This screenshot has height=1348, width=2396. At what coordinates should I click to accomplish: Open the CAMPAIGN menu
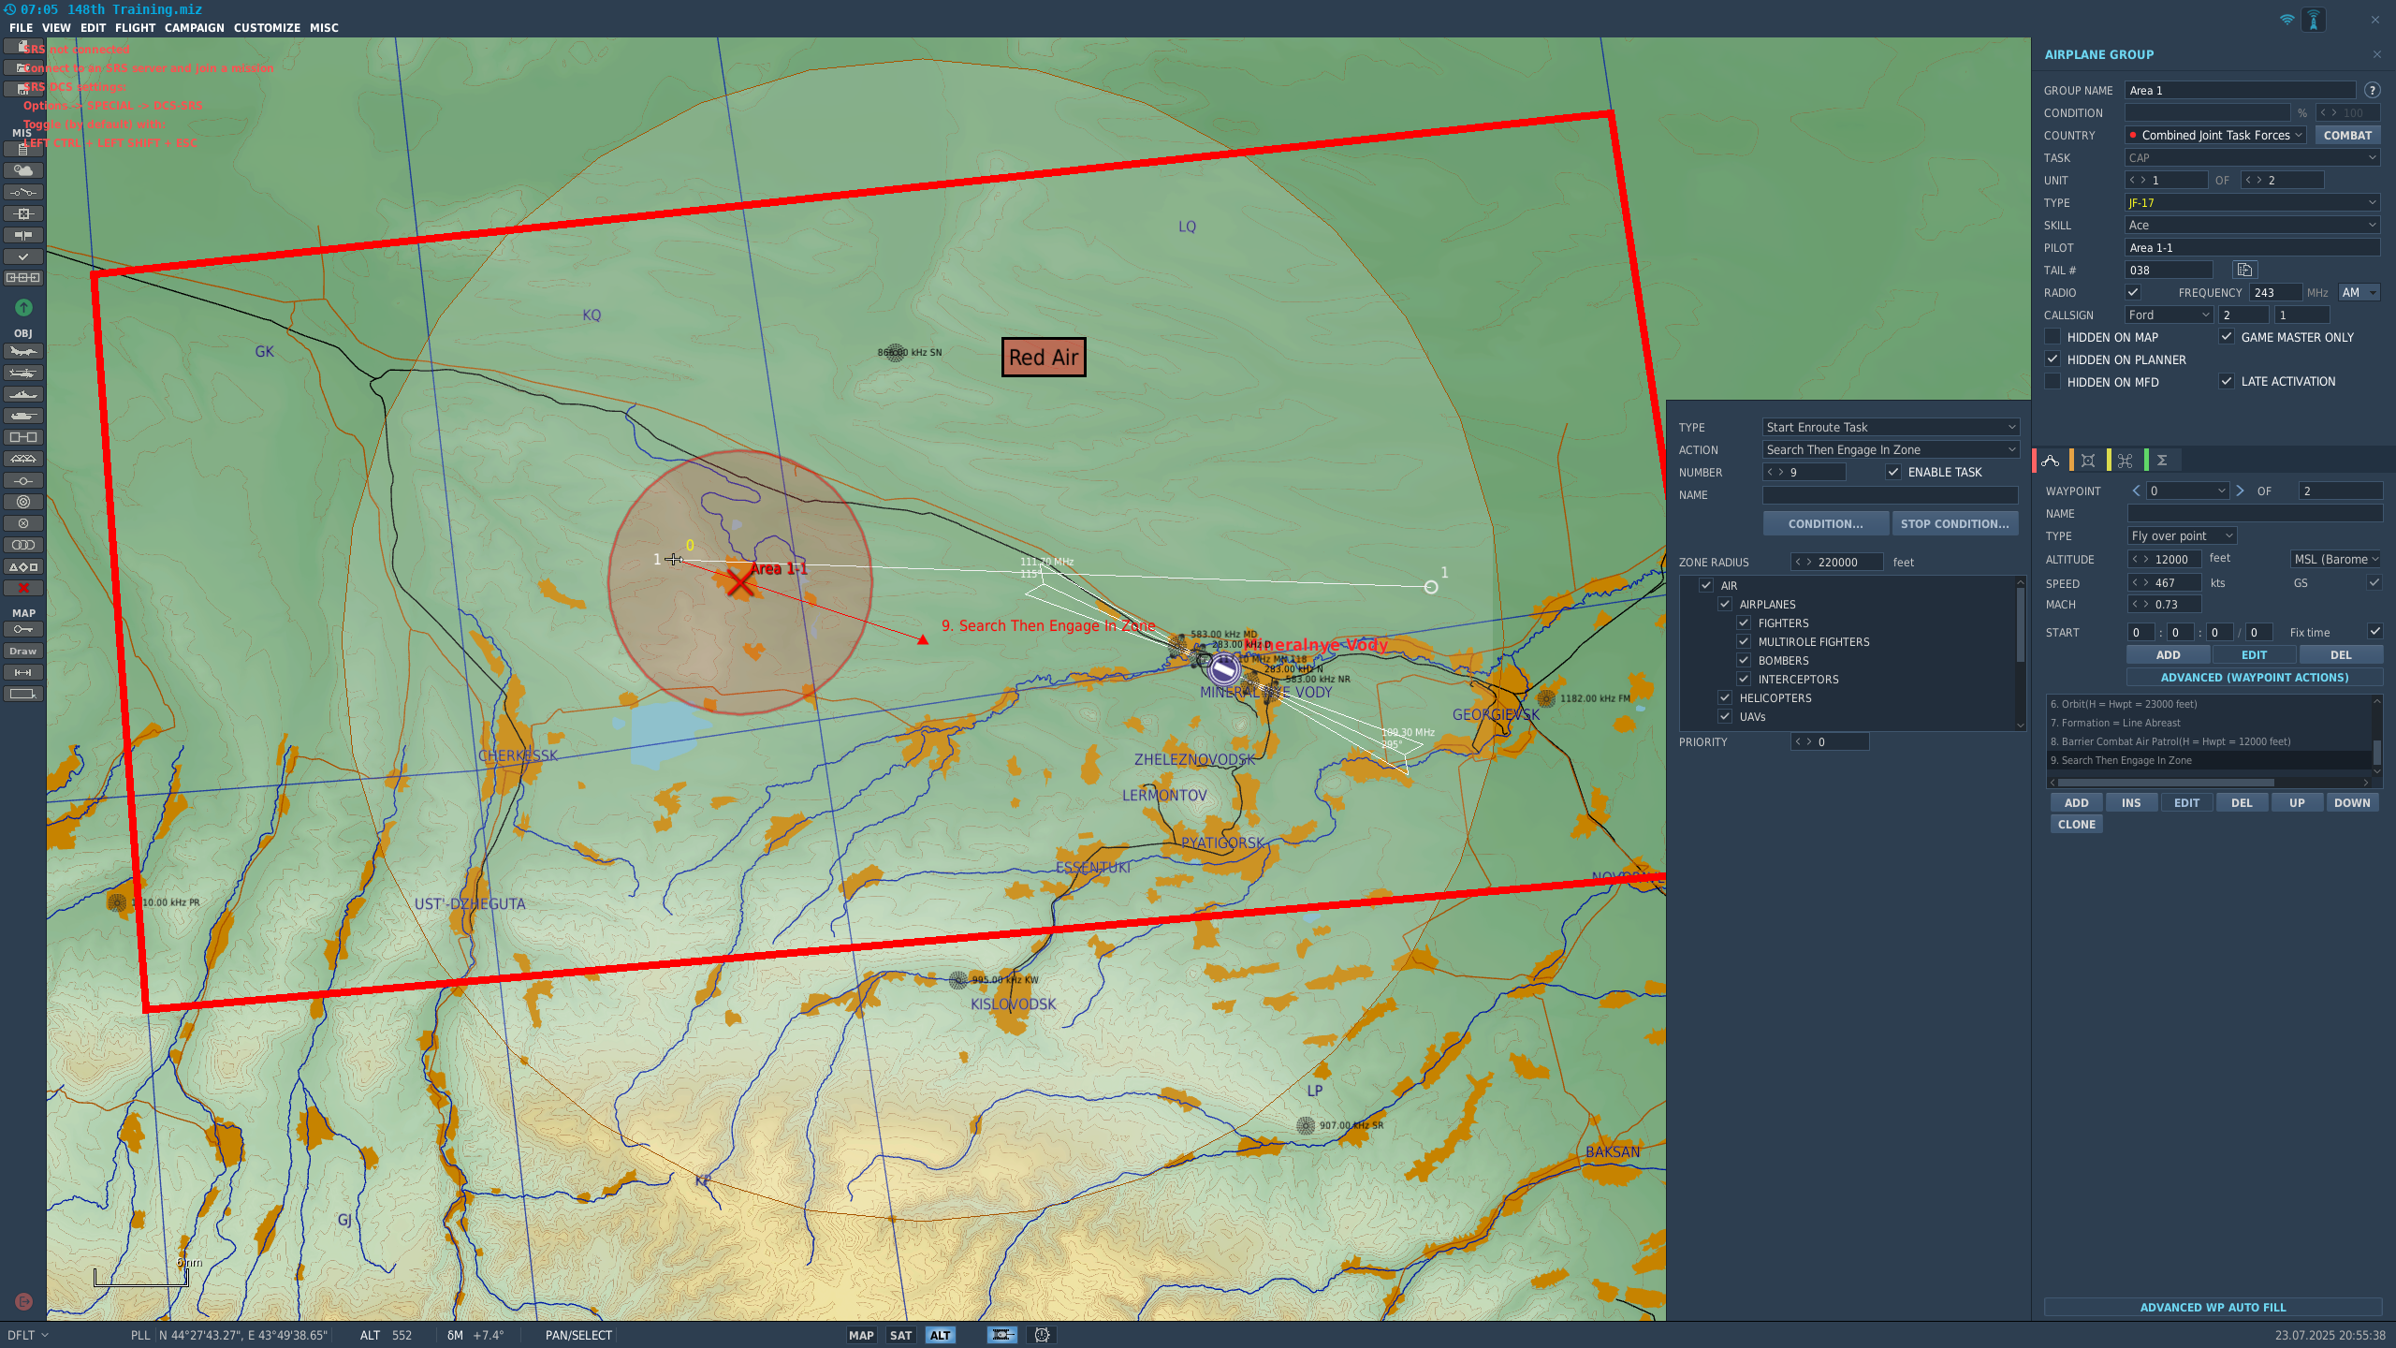194,28
